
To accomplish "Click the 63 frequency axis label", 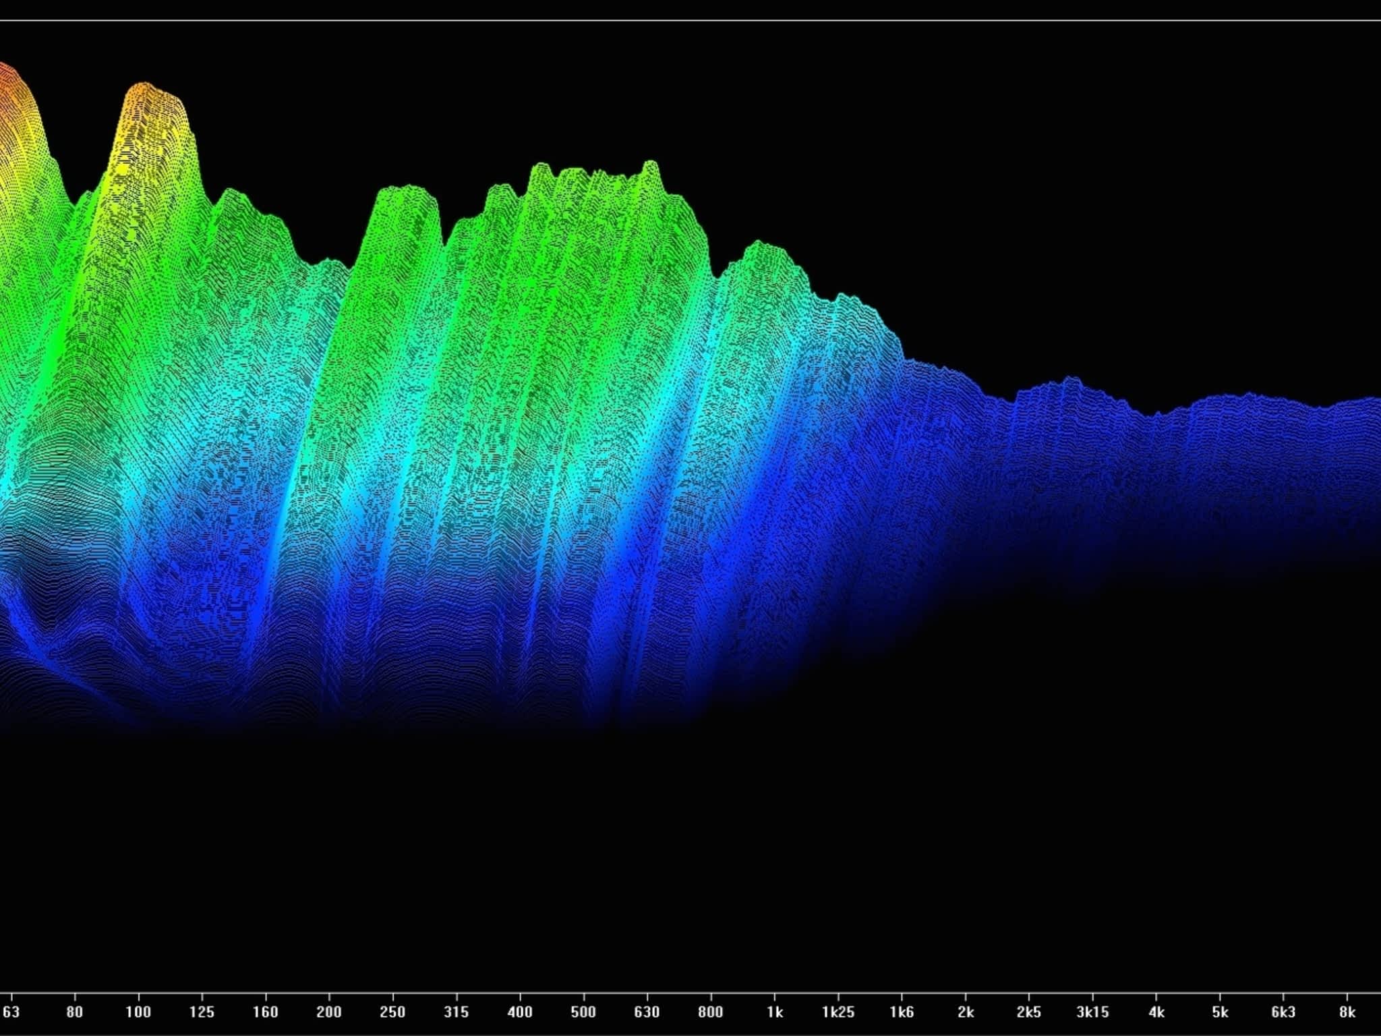I will pos(11,1012).
